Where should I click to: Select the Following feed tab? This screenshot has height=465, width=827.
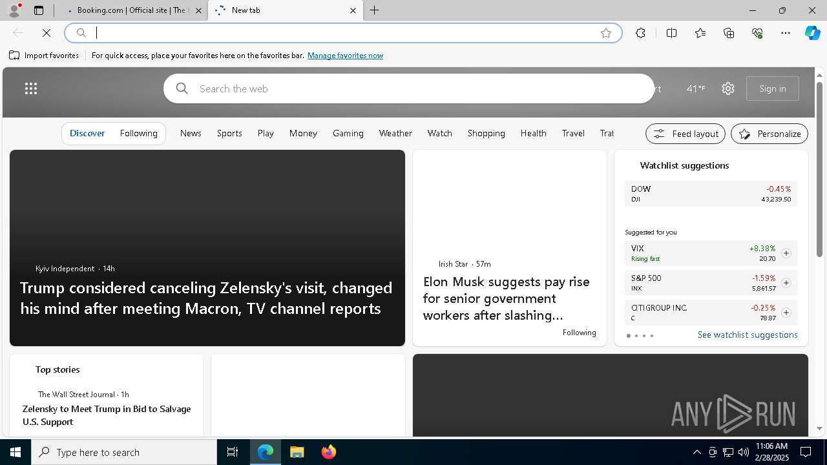coord(139,133)
